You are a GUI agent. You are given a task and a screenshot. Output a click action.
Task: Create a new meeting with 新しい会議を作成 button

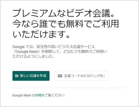click(31, 76)
